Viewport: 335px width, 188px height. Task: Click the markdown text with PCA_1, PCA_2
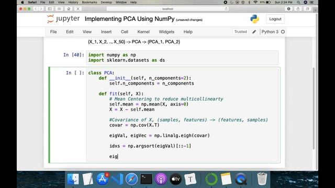(134, 42)
